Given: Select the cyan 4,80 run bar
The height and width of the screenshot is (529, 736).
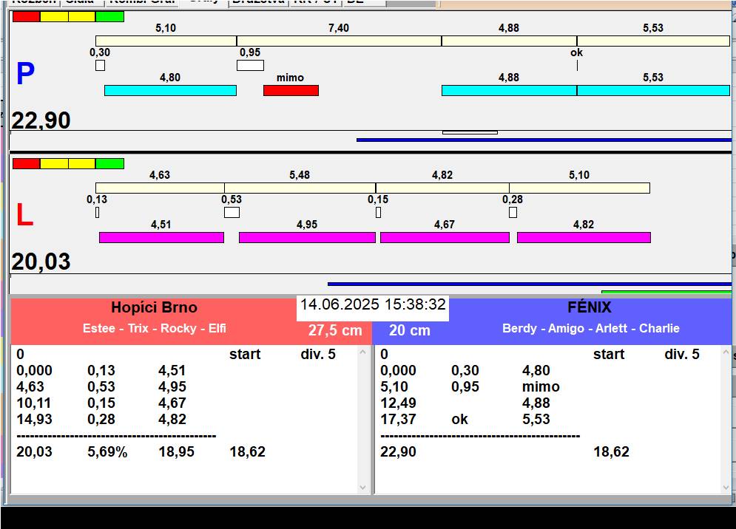Looking at the screenshot, I should tap(170, 90).
